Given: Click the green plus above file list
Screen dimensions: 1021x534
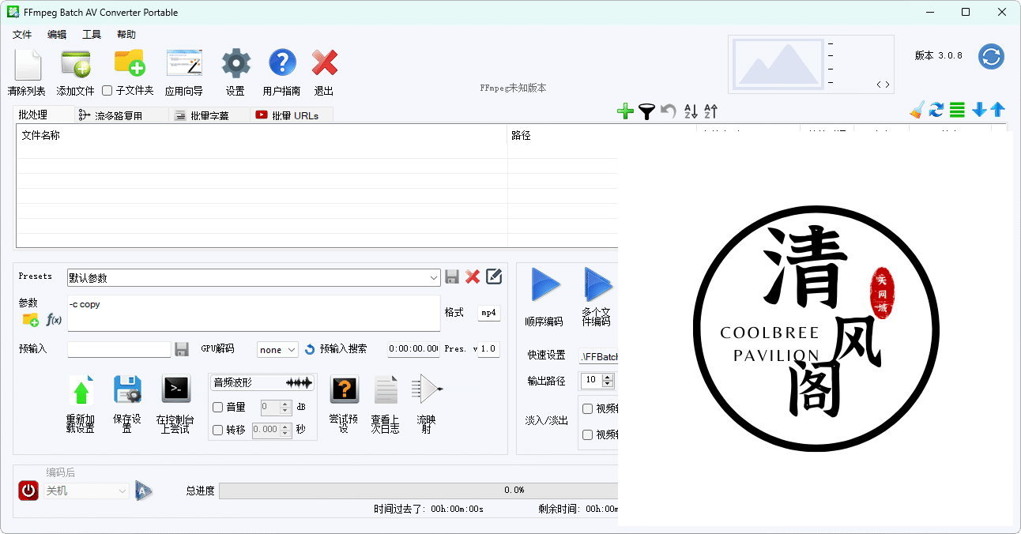Looking at the screenshot, I should pyautogui.click(x=625, y=111).
